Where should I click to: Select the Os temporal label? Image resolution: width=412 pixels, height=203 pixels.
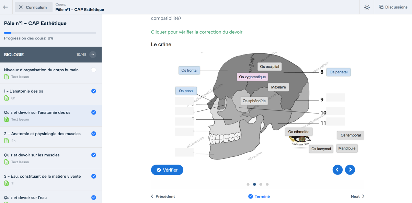pyautogui.click(x=350, y=135)
